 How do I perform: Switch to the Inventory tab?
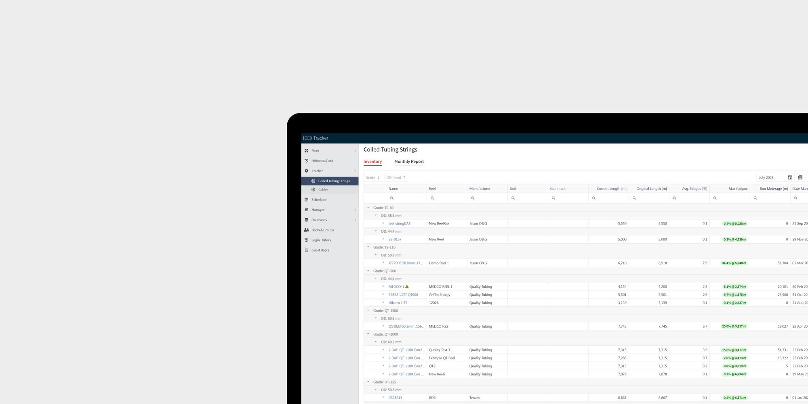[372, 162]
